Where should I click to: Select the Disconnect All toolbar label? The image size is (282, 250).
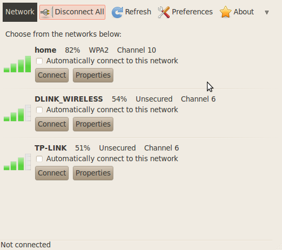79,12
